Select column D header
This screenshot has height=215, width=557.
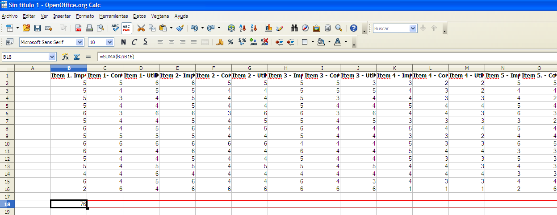(x=141, y=68)
